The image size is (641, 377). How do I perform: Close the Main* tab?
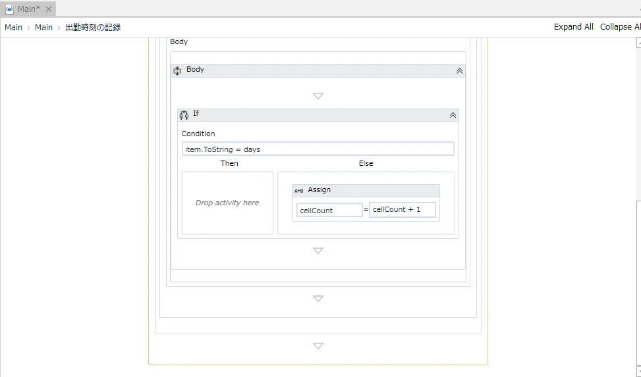coord(48,9)
